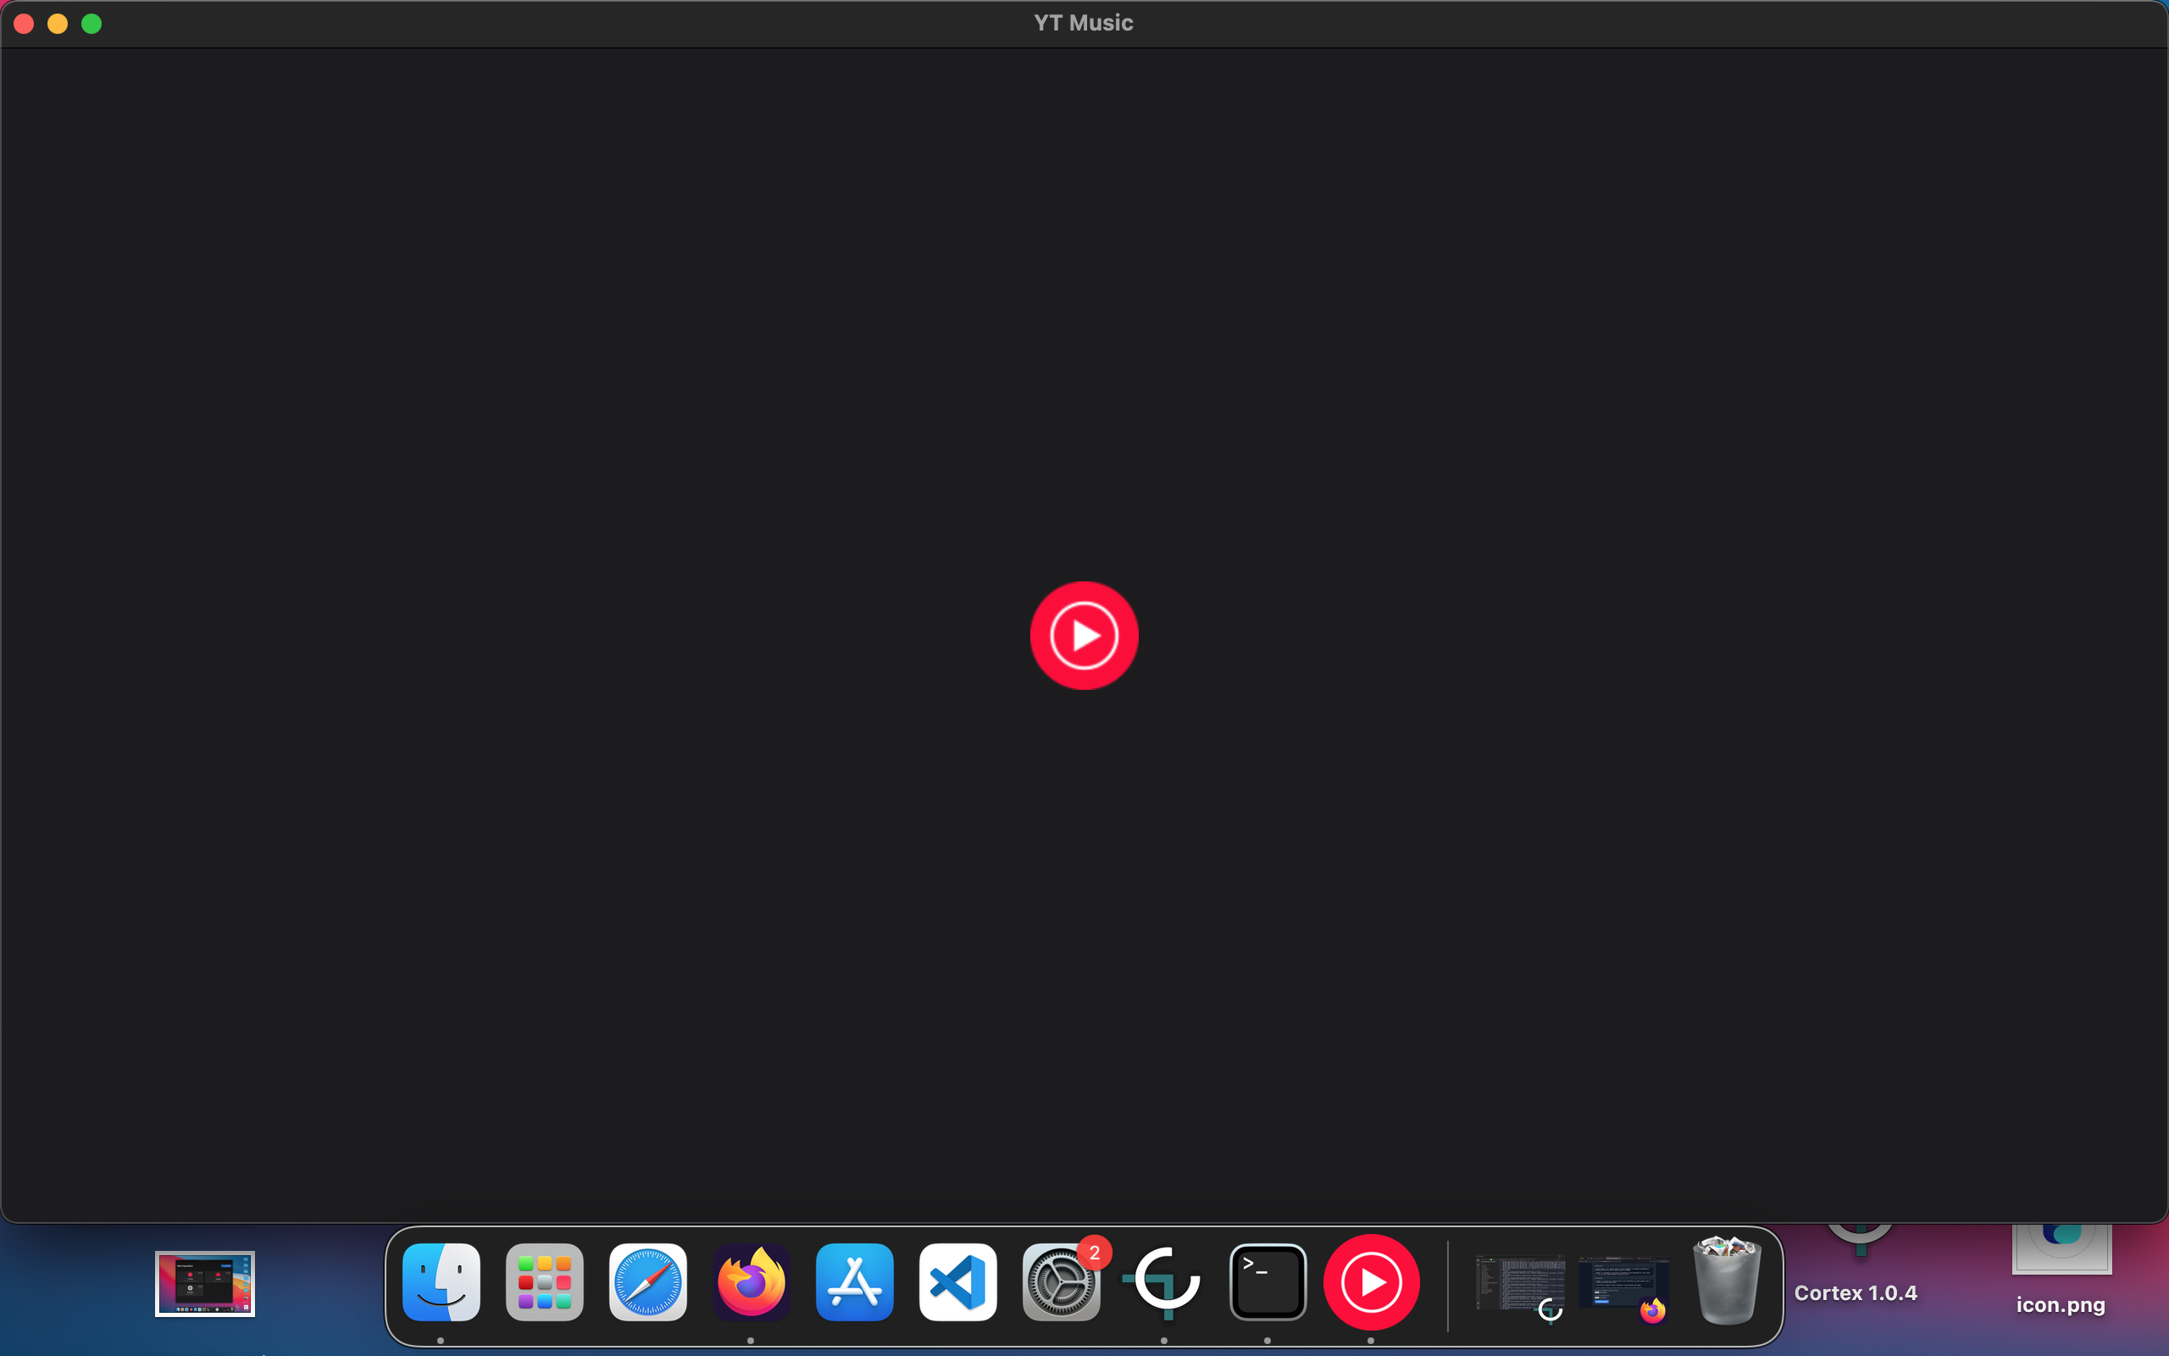Open the Trash in the dock

1726,1282
